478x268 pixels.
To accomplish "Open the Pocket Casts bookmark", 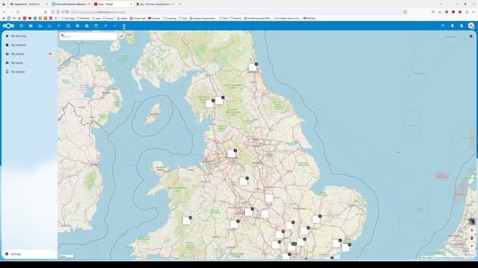I will pyautogui.click(x=137, y=18).
